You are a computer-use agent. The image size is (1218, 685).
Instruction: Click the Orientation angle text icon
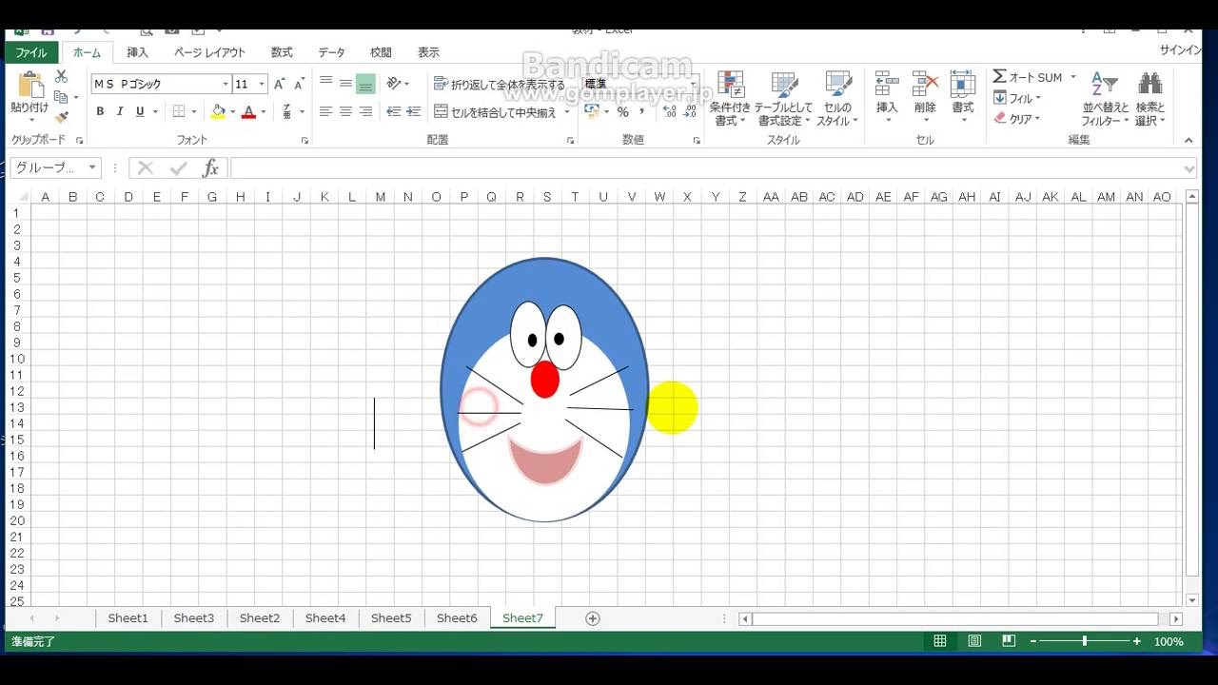[x=395, y=84]
